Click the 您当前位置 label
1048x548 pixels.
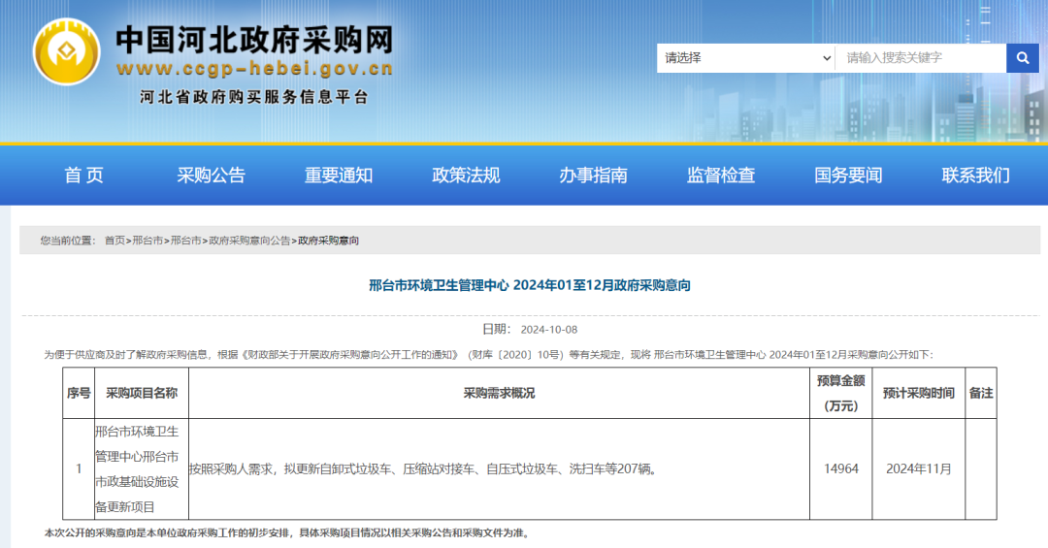68,241
